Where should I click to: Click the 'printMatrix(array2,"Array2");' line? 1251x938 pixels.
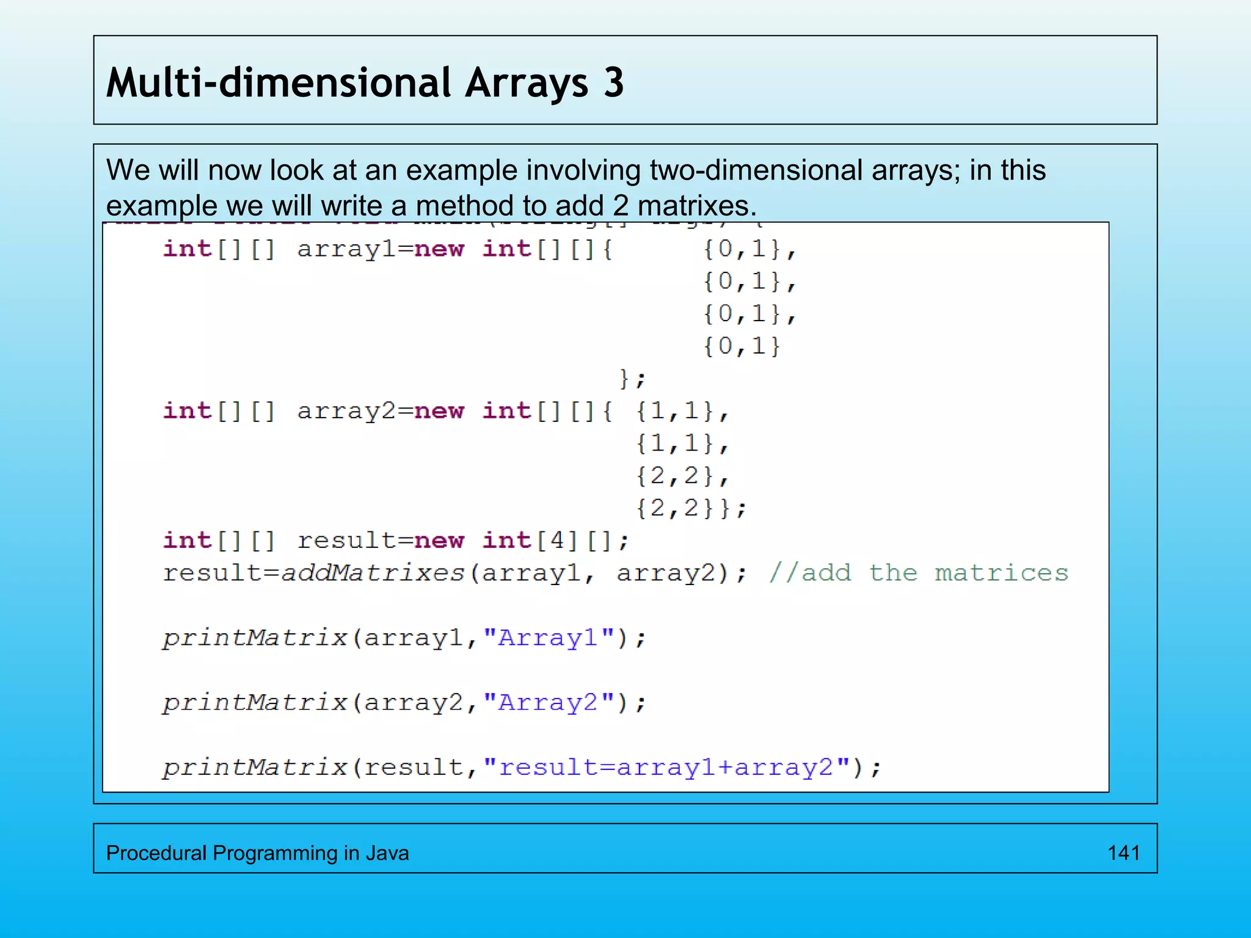pyautogui.click(x=404, y=703)
